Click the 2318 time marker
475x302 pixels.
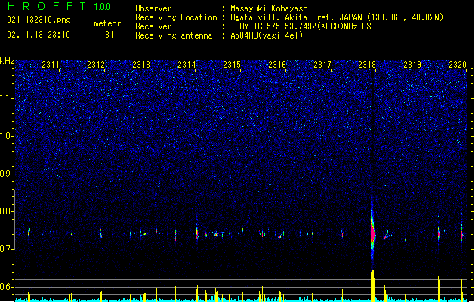(367, 64)
